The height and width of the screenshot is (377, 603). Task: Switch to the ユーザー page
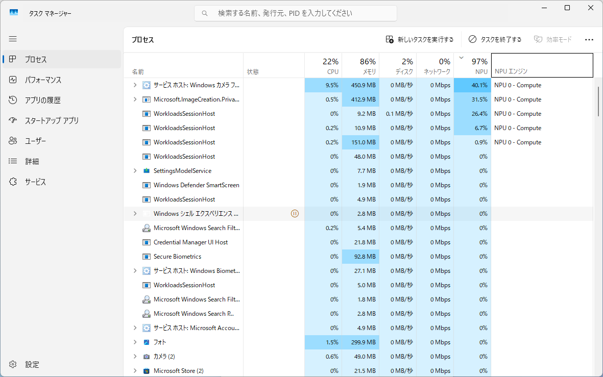pyautogui.click(x=62, y=141)
